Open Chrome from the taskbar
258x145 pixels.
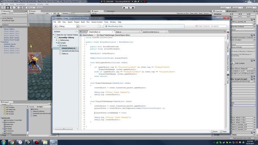12,142
